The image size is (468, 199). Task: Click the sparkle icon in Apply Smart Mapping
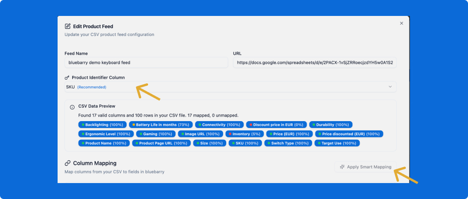(x=342, y=167)
